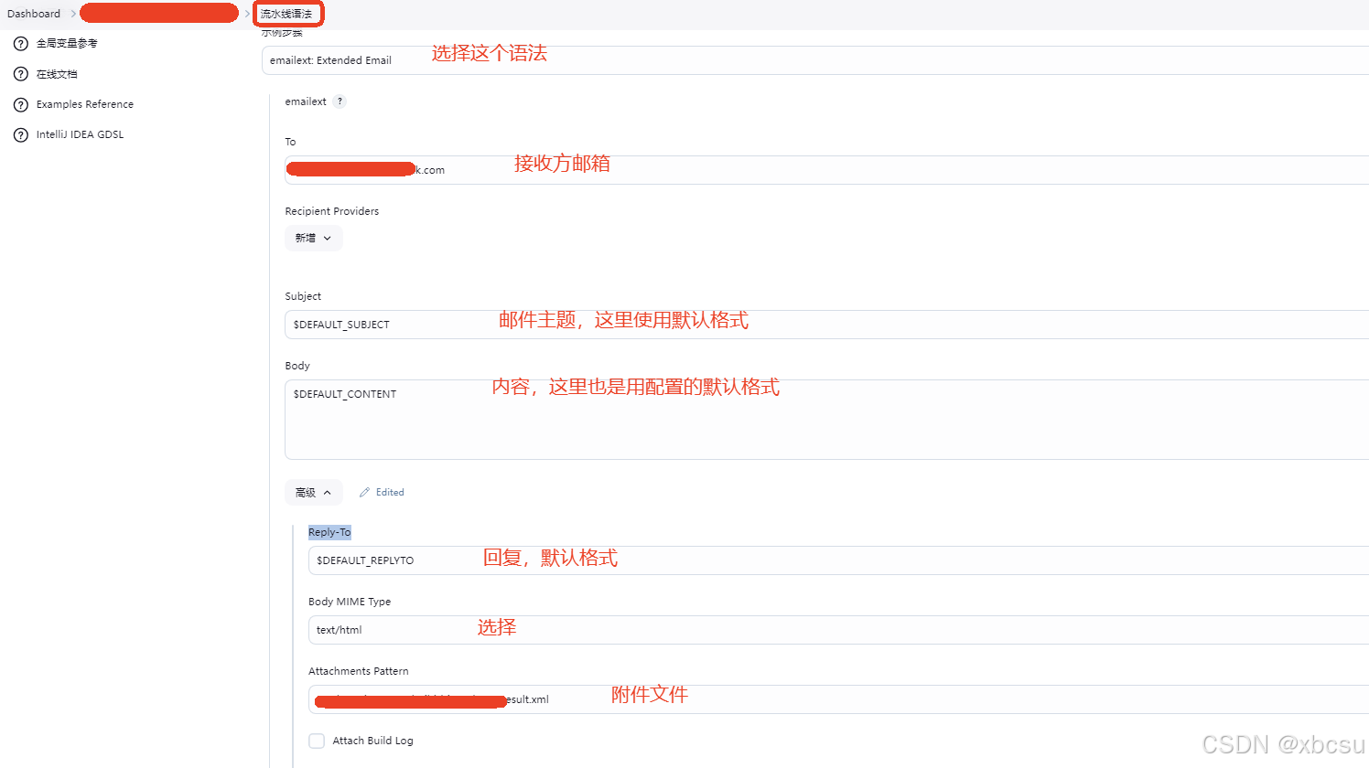The width and height of the screenshot is (1369, 768).
Task: Click the Subject field with $DEFAULT_SUBJECT
Action: [826, 325]
